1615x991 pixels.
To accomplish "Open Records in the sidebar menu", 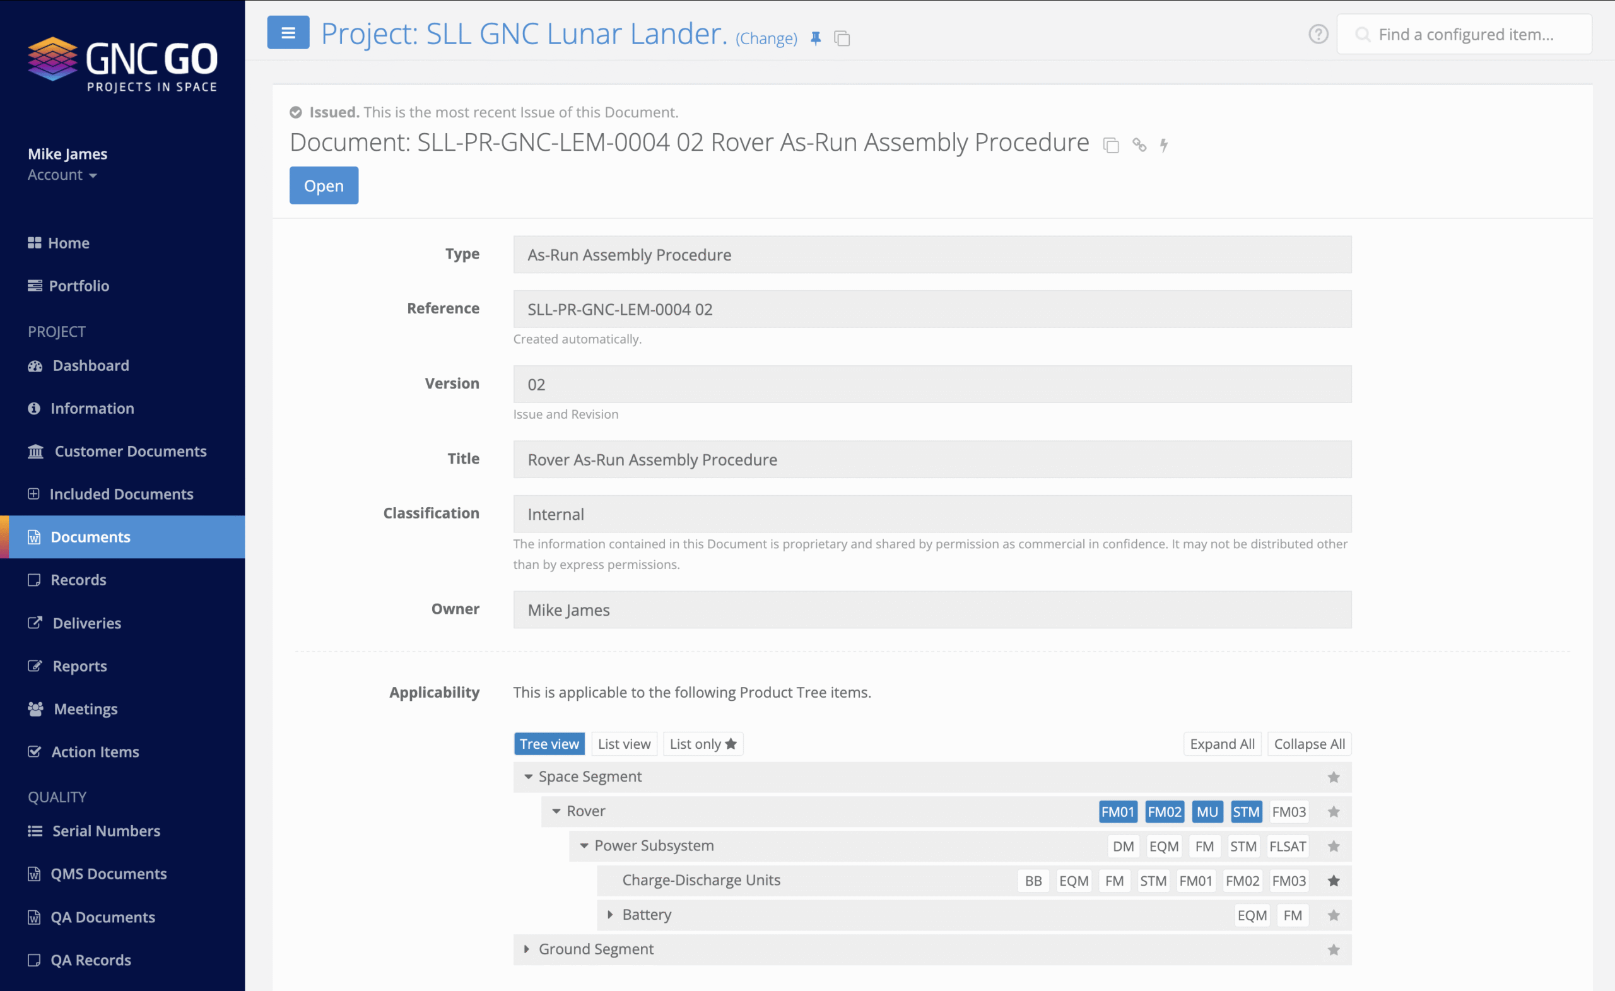I will click(78, 579).
